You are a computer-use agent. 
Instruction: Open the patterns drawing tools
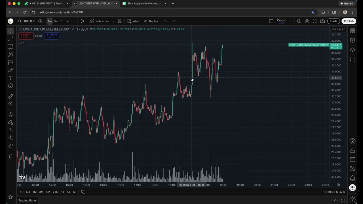[10, 54]
